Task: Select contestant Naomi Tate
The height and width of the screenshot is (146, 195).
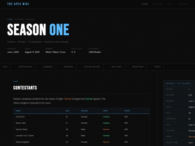Action: pyautogui.click(x=21, y=123)
